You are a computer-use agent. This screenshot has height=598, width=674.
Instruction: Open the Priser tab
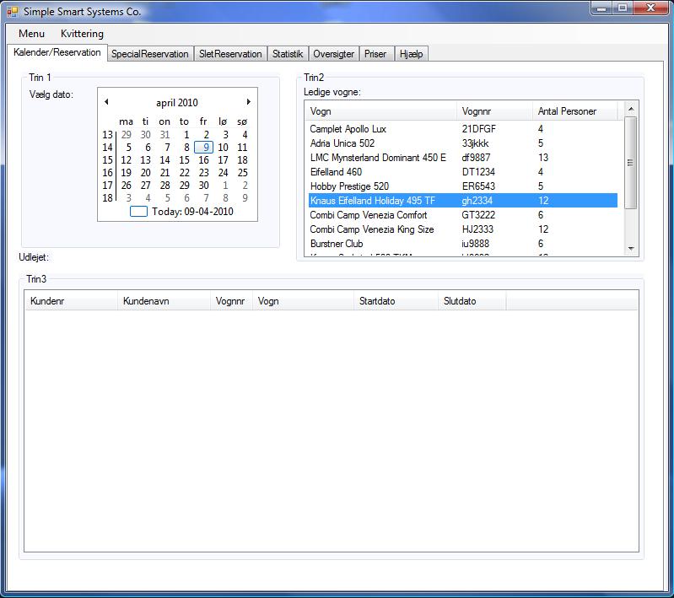click(x=375, y=54)
